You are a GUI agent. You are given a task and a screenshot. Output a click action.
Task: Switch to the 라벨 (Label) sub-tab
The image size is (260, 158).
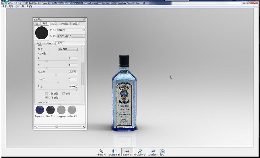point(60,43)
